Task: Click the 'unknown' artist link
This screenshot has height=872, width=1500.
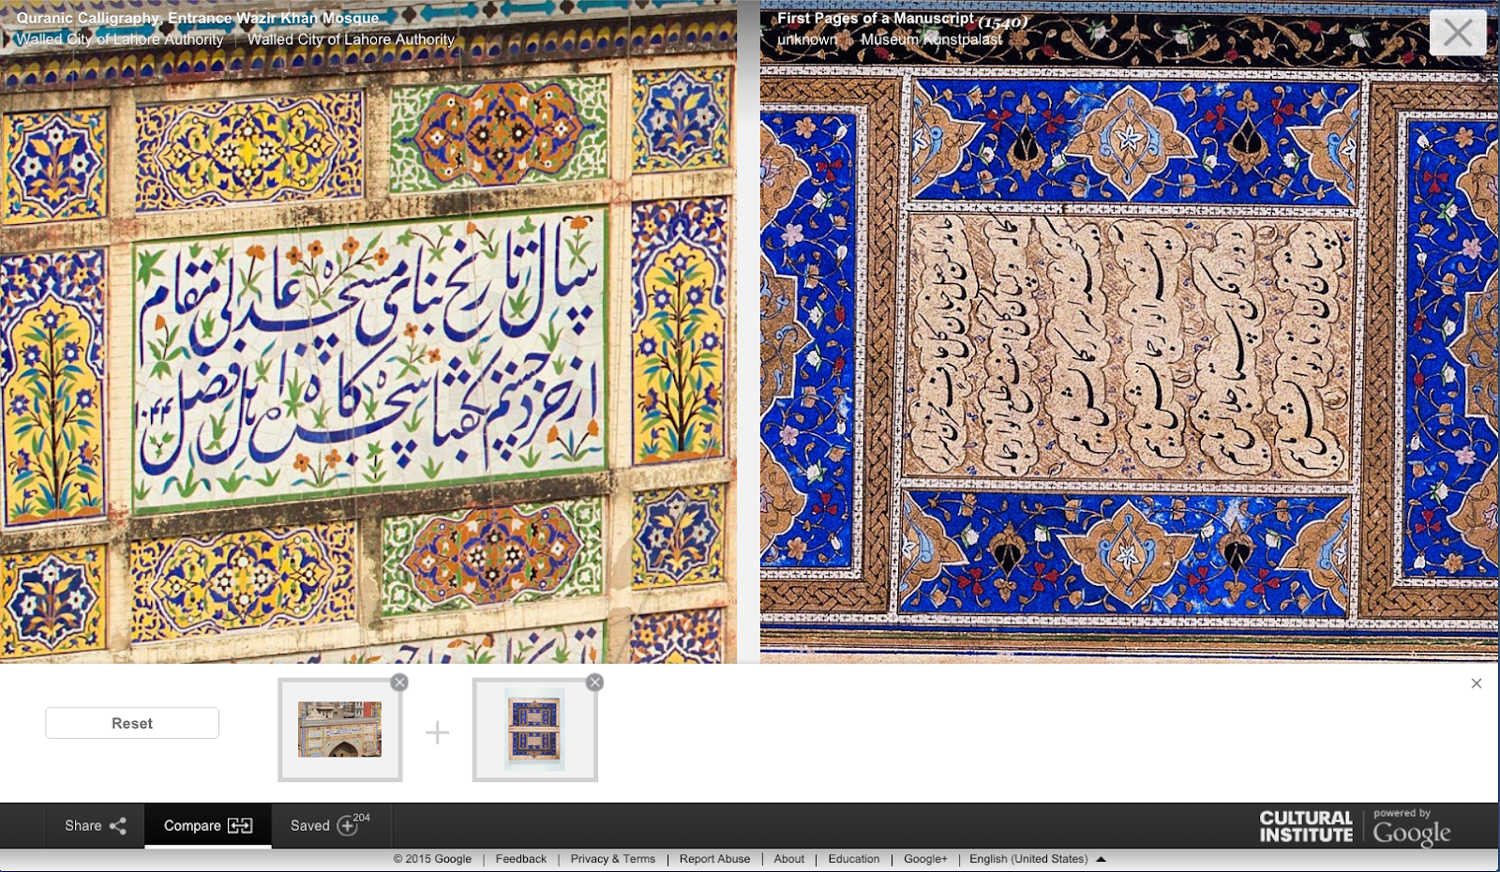Action: pos(807,39)
